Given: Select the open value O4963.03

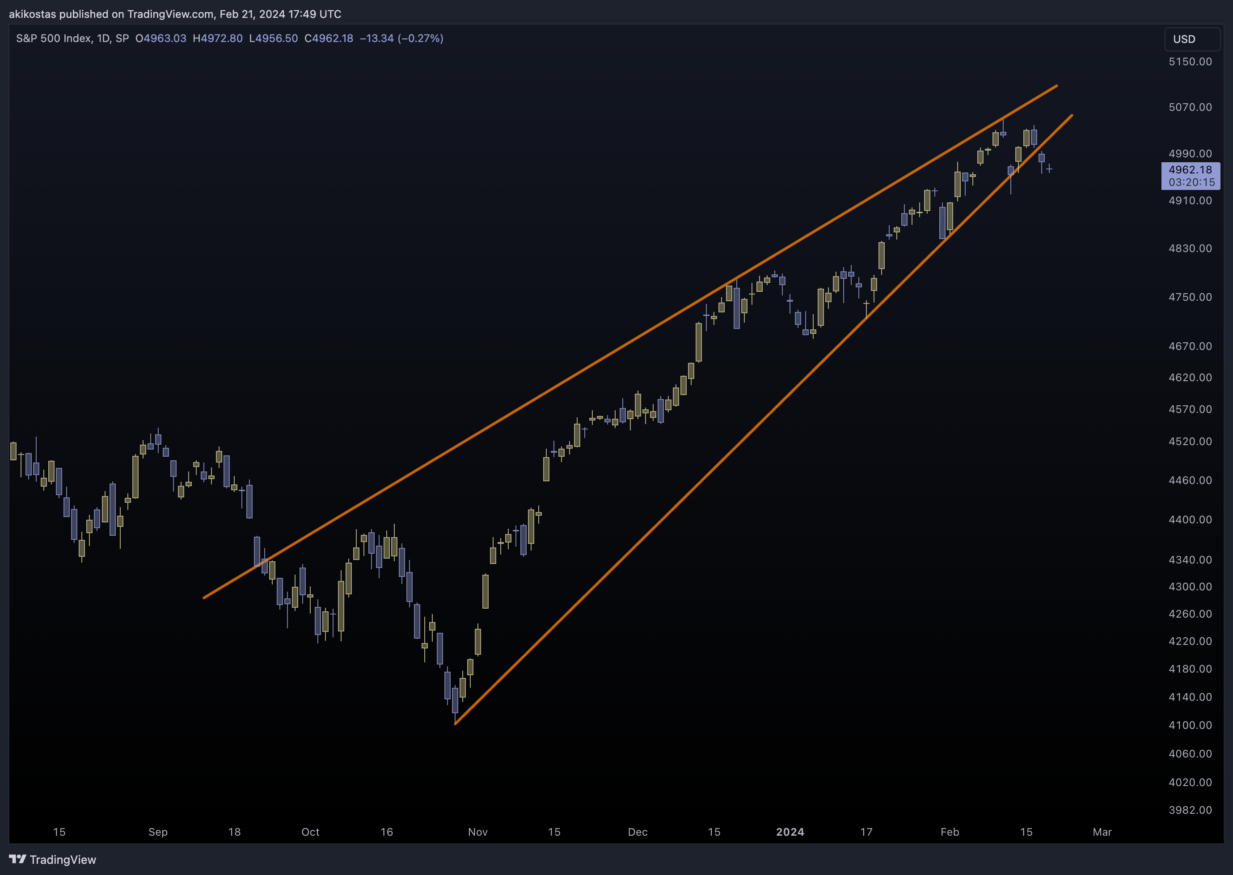Looking at the screenshot, I should pyautogui.click(x=160, y=38).
